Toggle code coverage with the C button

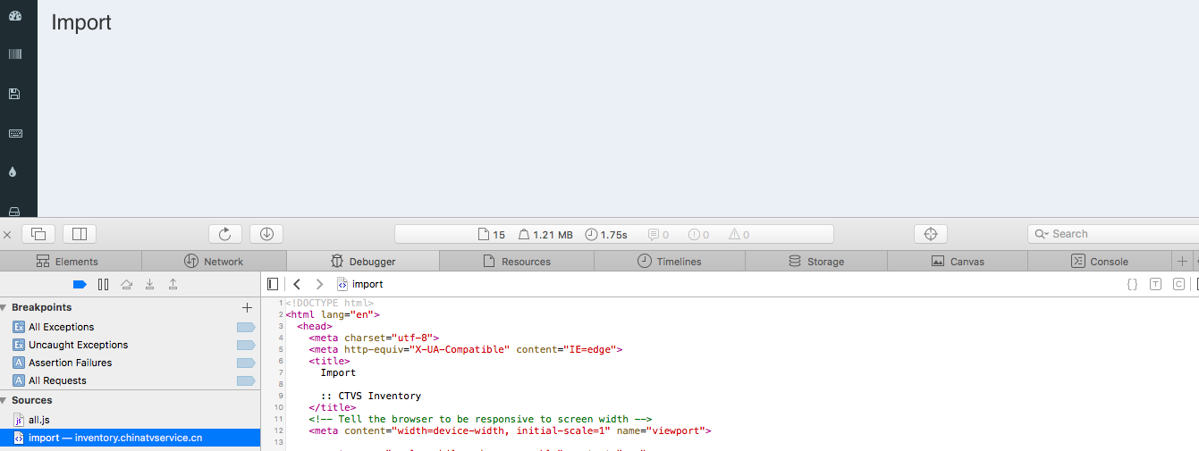pyautogui.click(x=1178, y=284)
